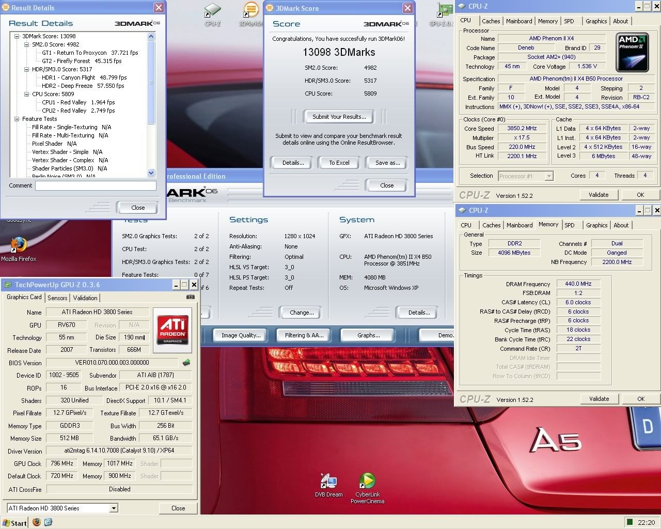Open the 3DMark06 desktop shortcut
This screenshot has height=529, width=661.
(250, 14)
